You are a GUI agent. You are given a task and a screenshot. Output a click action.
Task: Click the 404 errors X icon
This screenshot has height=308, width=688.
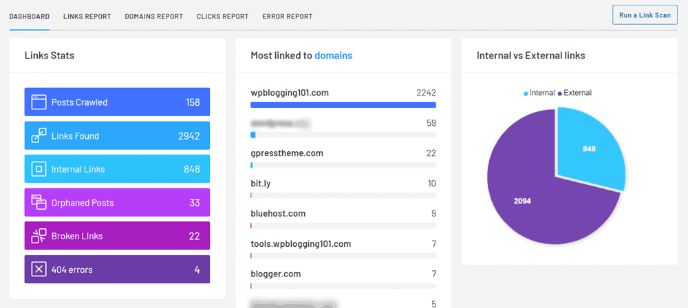click(x=39, y=269)
